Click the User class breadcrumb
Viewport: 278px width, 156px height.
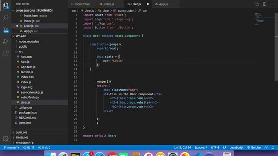tap(104, 11)
